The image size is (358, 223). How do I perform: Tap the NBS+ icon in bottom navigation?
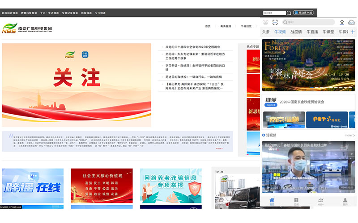tap(320, 201)
